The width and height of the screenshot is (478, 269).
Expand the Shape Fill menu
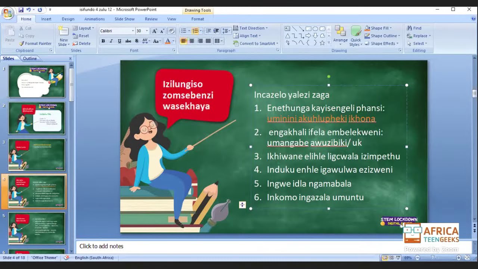(378, 28)
